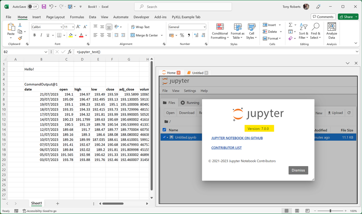Expand the formula bar chevron
This screenshot has width=362, height=214.
357,52
